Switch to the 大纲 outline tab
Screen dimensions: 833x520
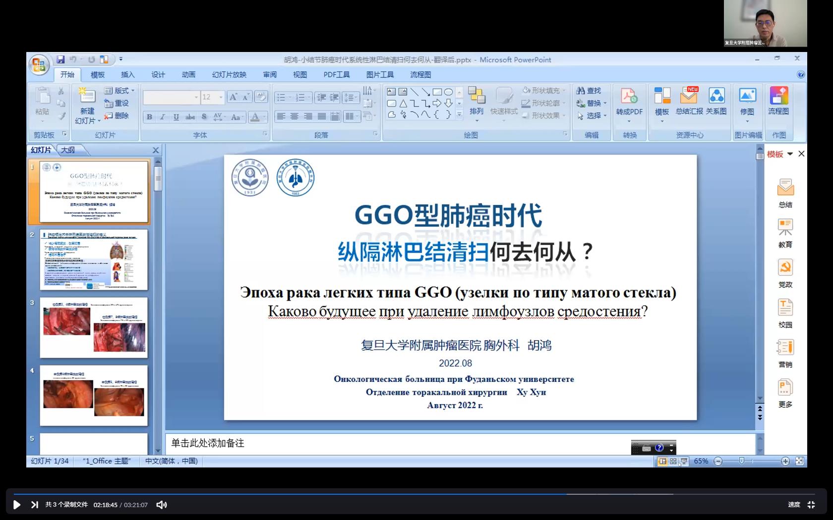(x=68, y=150)
